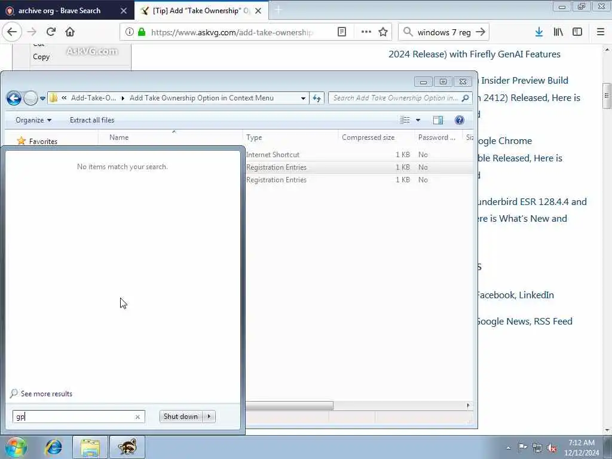612x459 pixels.
Task: Show site information icon in address bar
Action: click(129, 32)
